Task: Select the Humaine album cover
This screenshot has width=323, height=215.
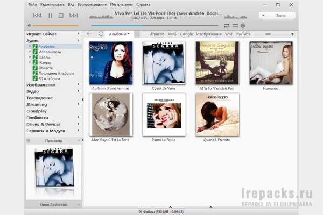Action: click(271, 63)
